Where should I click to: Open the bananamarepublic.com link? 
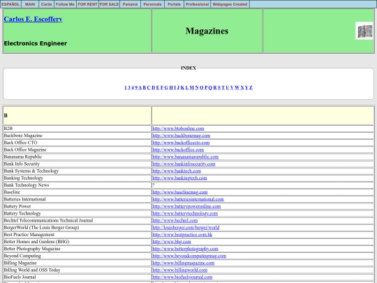click(x=186, y=157)
